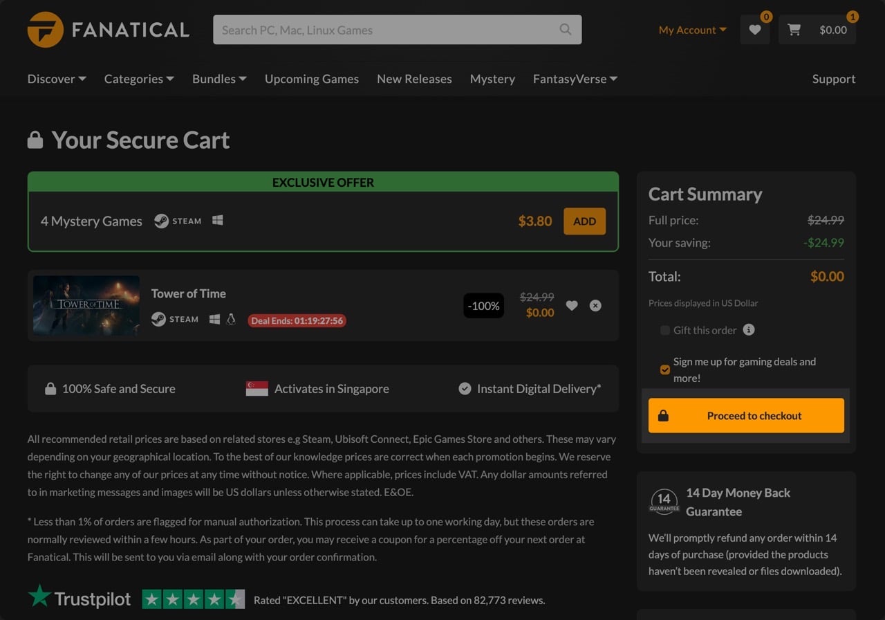Click the Gift this order info icon
The width and height of the screenshot is (885, 620).
[x=749, y=330]
